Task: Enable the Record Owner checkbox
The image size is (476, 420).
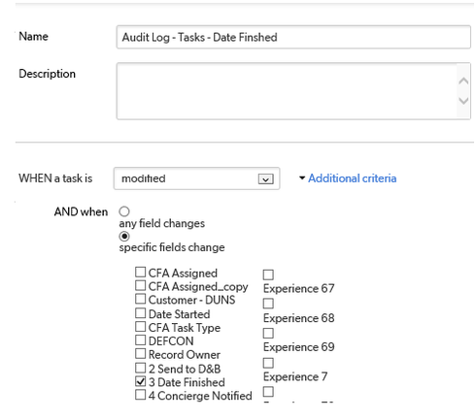Action: 140,353
